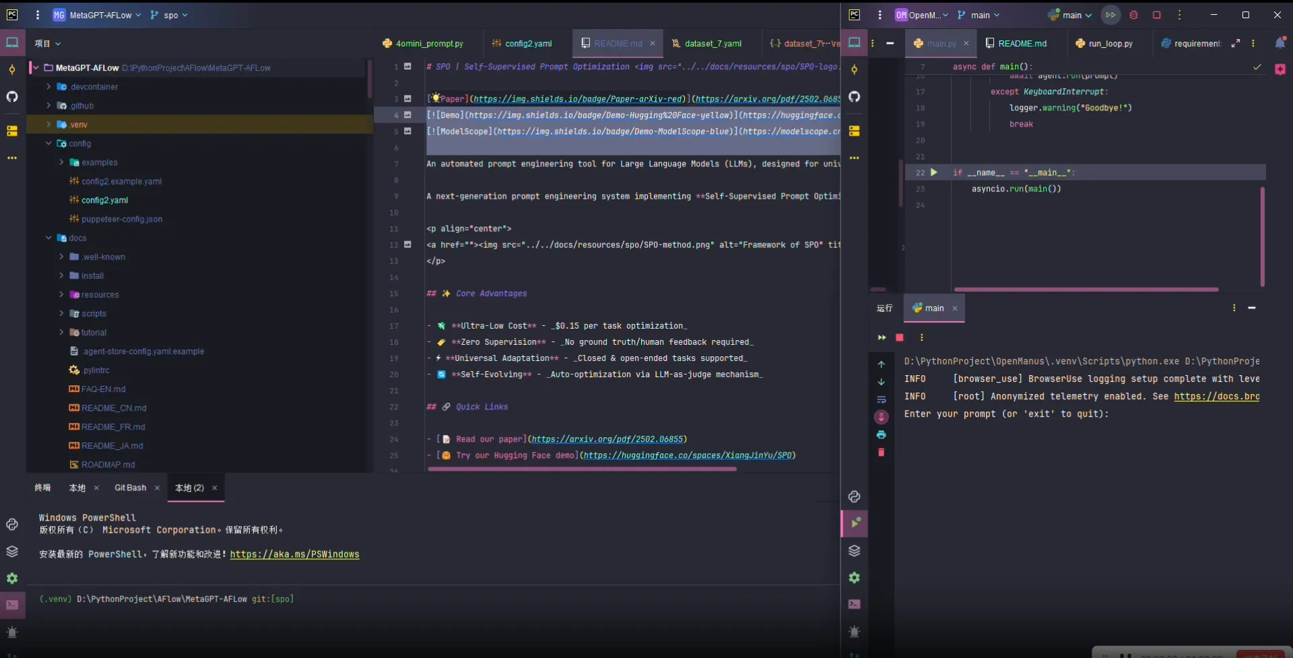Toggle soft-wrap in Run console

(882, 399)
